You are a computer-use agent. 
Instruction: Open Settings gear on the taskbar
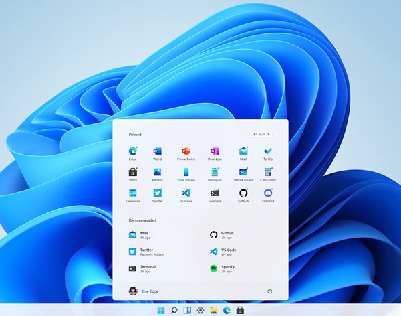click(200, 311)
